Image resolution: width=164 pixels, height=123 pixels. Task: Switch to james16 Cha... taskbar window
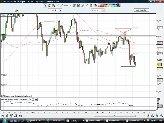coord(35,121)
